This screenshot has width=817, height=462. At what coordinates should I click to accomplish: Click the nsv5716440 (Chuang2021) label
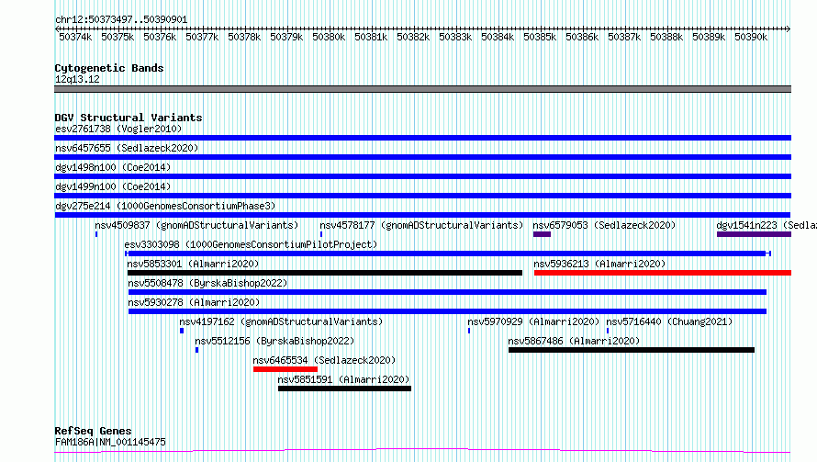coord(669,321)
